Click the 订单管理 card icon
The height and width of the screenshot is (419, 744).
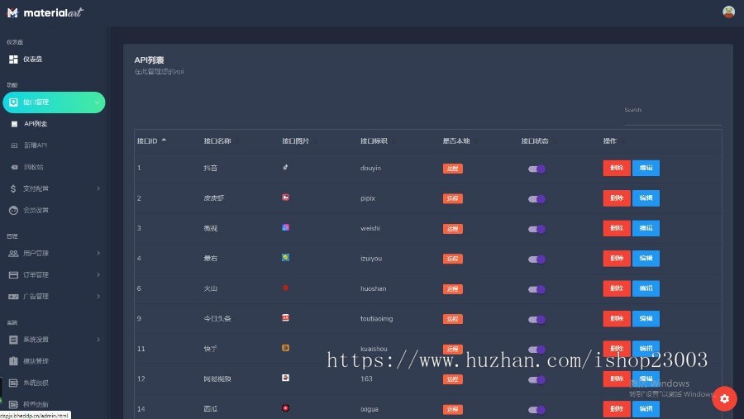pyautogui.click(x=13, y=275)
